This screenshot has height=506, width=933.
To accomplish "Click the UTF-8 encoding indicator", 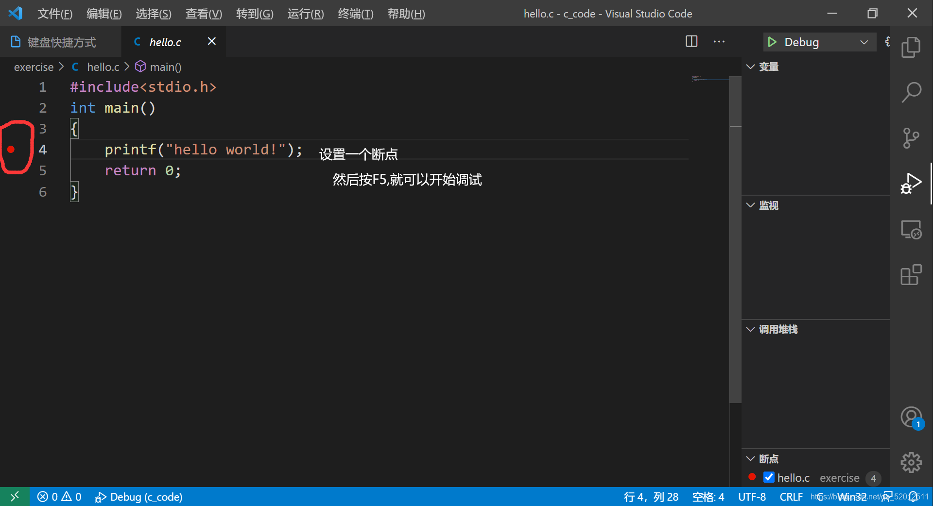I will tap(752, 497).
